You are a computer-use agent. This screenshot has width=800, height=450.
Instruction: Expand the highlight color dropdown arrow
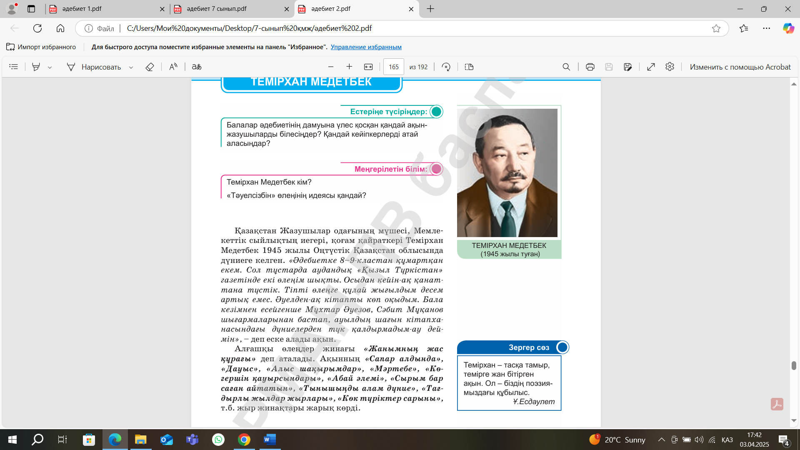tap(50, 67)
